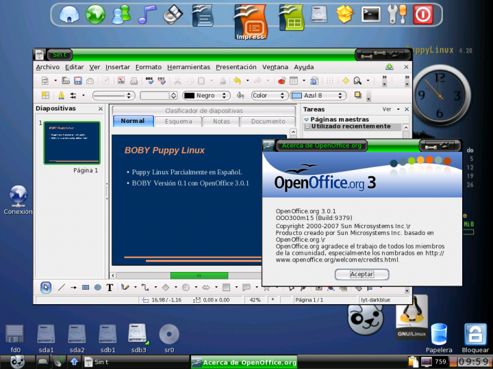The width and height of the screenshot is (493, 369).
Task: Open the Undo history dropdown arrow
Action: point(247,81)
